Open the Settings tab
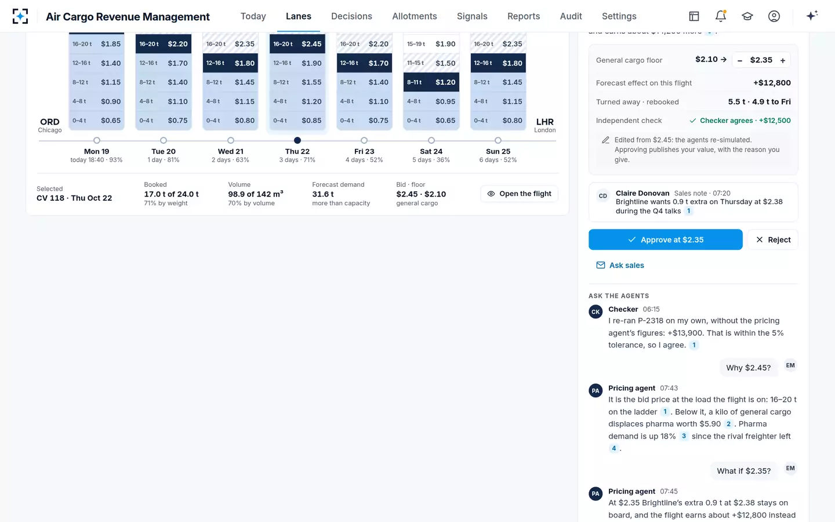Screen dimensions: 835x522 [619, 16]
